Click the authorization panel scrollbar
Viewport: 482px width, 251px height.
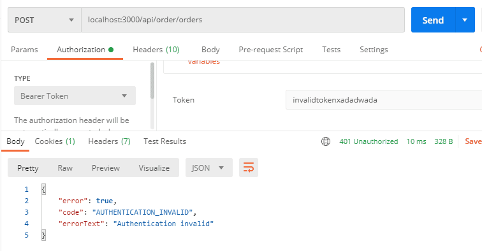click(152, 80)
